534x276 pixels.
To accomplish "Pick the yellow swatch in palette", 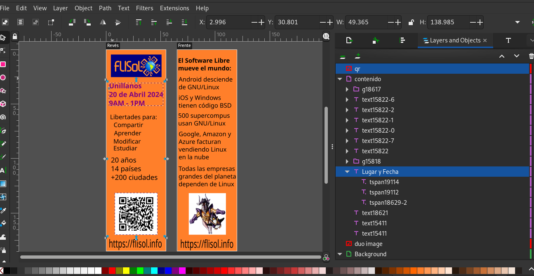I will [x=126, y=271].
